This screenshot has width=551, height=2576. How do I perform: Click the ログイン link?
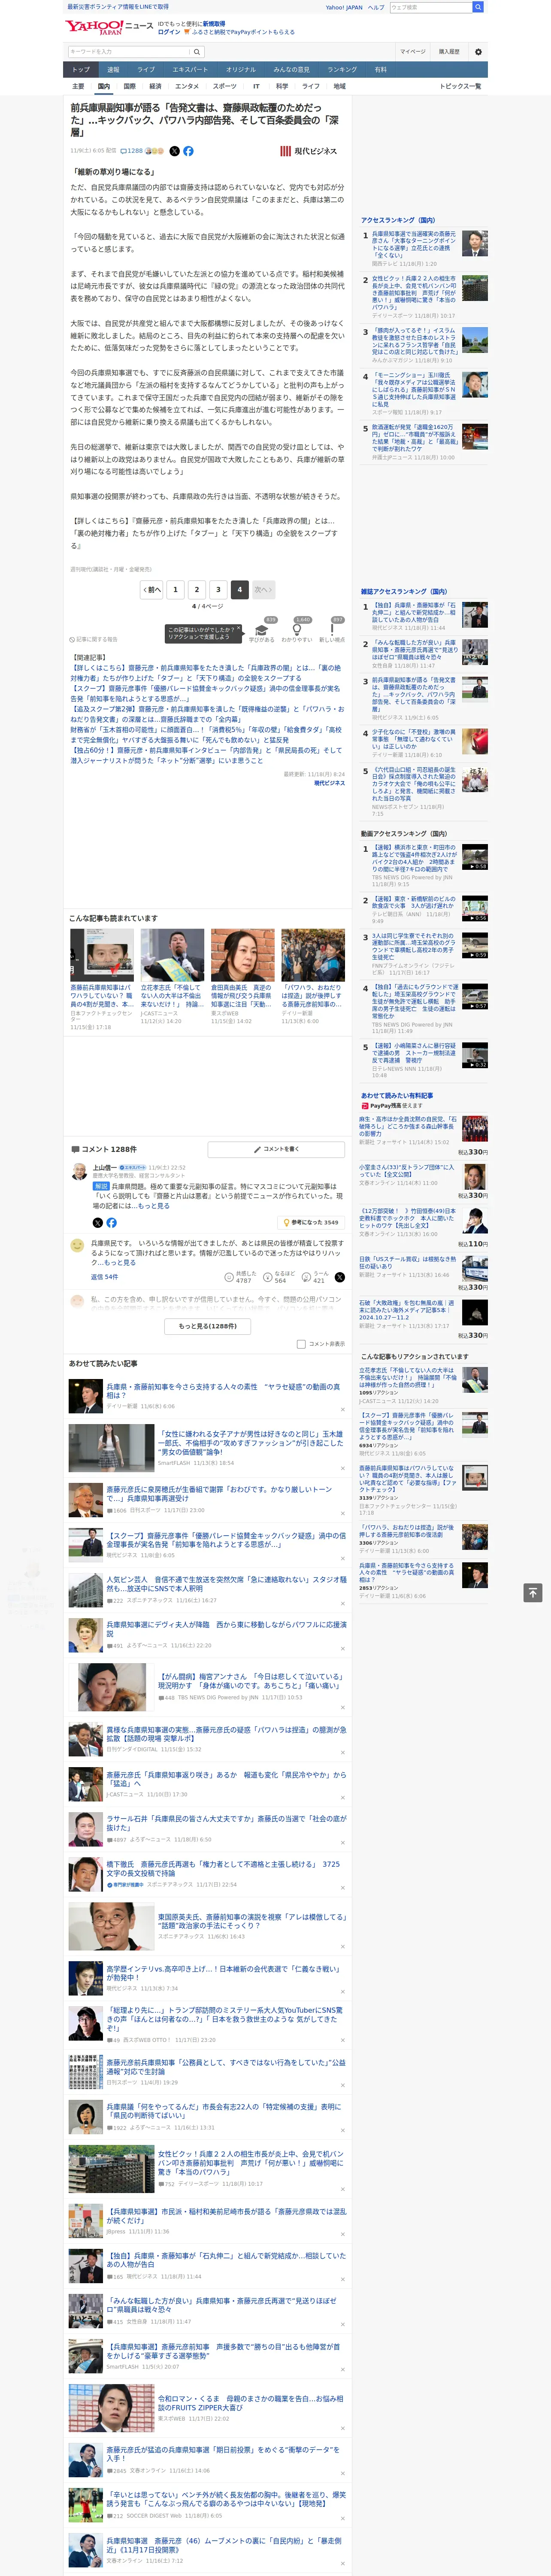pyautogui.click(x=169, y=32)
